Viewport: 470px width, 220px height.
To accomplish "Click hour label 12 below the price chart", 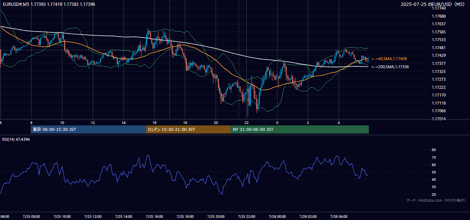I will 93,122.
